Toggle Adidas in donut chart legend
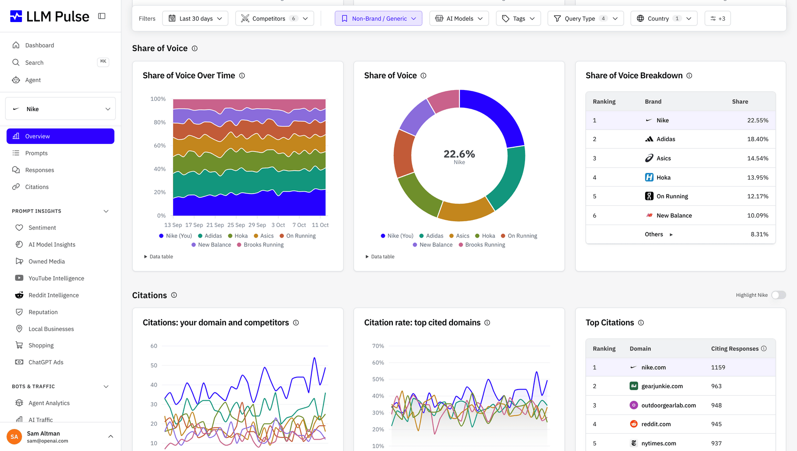Image resolution: width=797 pixels, height=451 pixels. point(431,236)
